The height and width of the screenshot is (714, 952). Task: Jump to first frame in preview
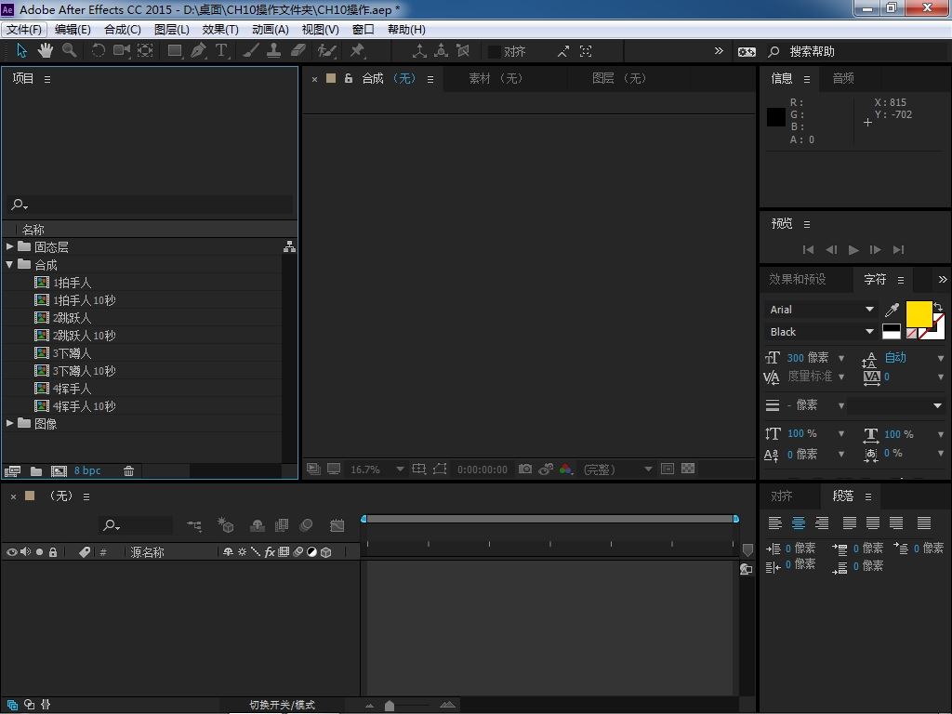[x=808, y=250]
